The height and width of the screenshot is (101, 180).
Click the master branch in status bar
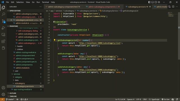10,99
